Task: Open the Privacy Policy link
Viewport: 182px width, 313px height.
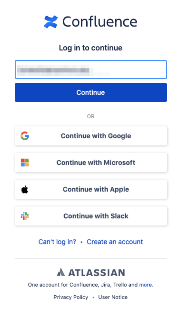Action: [71, 297]
